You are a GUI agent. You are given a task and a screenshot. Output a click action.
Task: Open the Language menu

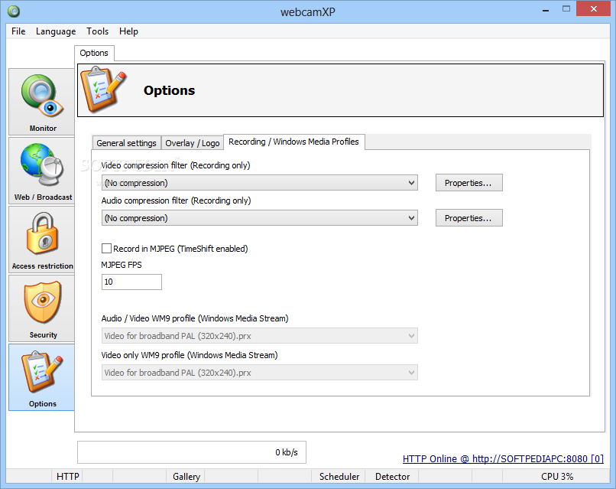tap(56, 31)
